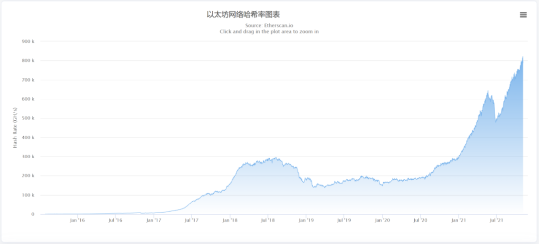Click the mid-2021 hash rate dip on the curve
Image resolution: width=539 pixels, height=244 pixels.
[x=496, y=122]
